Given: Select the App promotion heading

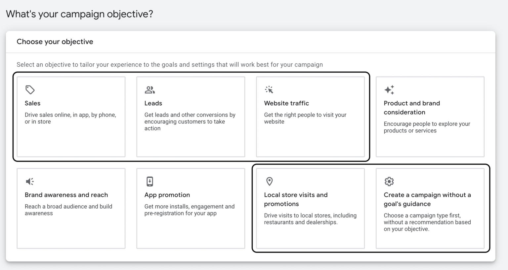Looking at the screenshot, I should 167,195.
